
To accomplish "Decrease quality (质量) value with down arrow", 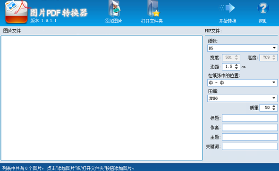I will point(274,109).
